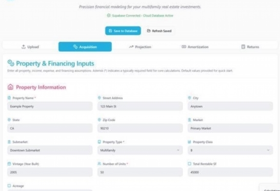Open the Property Type dropdown
Viewport: 280px width, 191px height.
[x=140, y=150]
